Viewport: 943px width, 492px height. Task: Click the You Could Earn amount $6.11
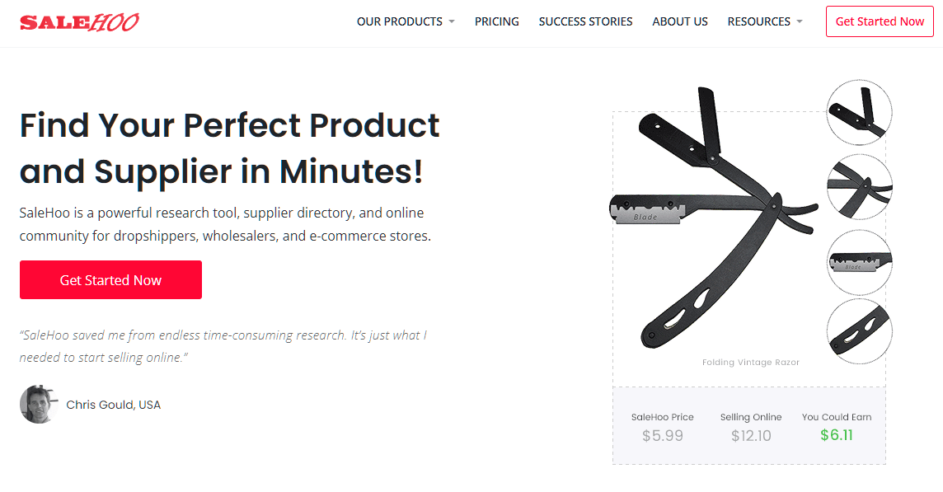(837, 435)
